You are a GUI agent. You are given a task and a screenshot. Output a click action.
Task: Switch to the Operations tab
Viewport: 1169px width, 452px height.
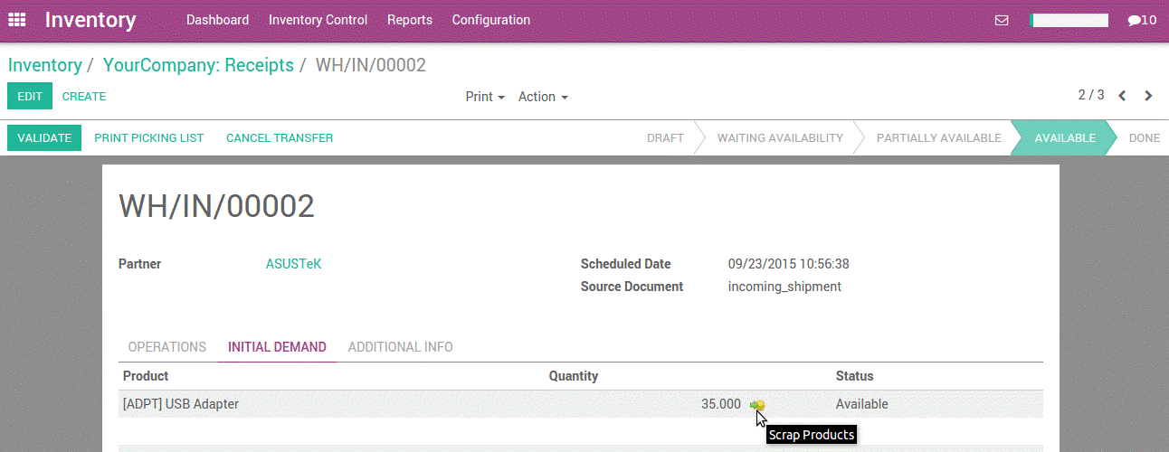(x=167, y=347)
